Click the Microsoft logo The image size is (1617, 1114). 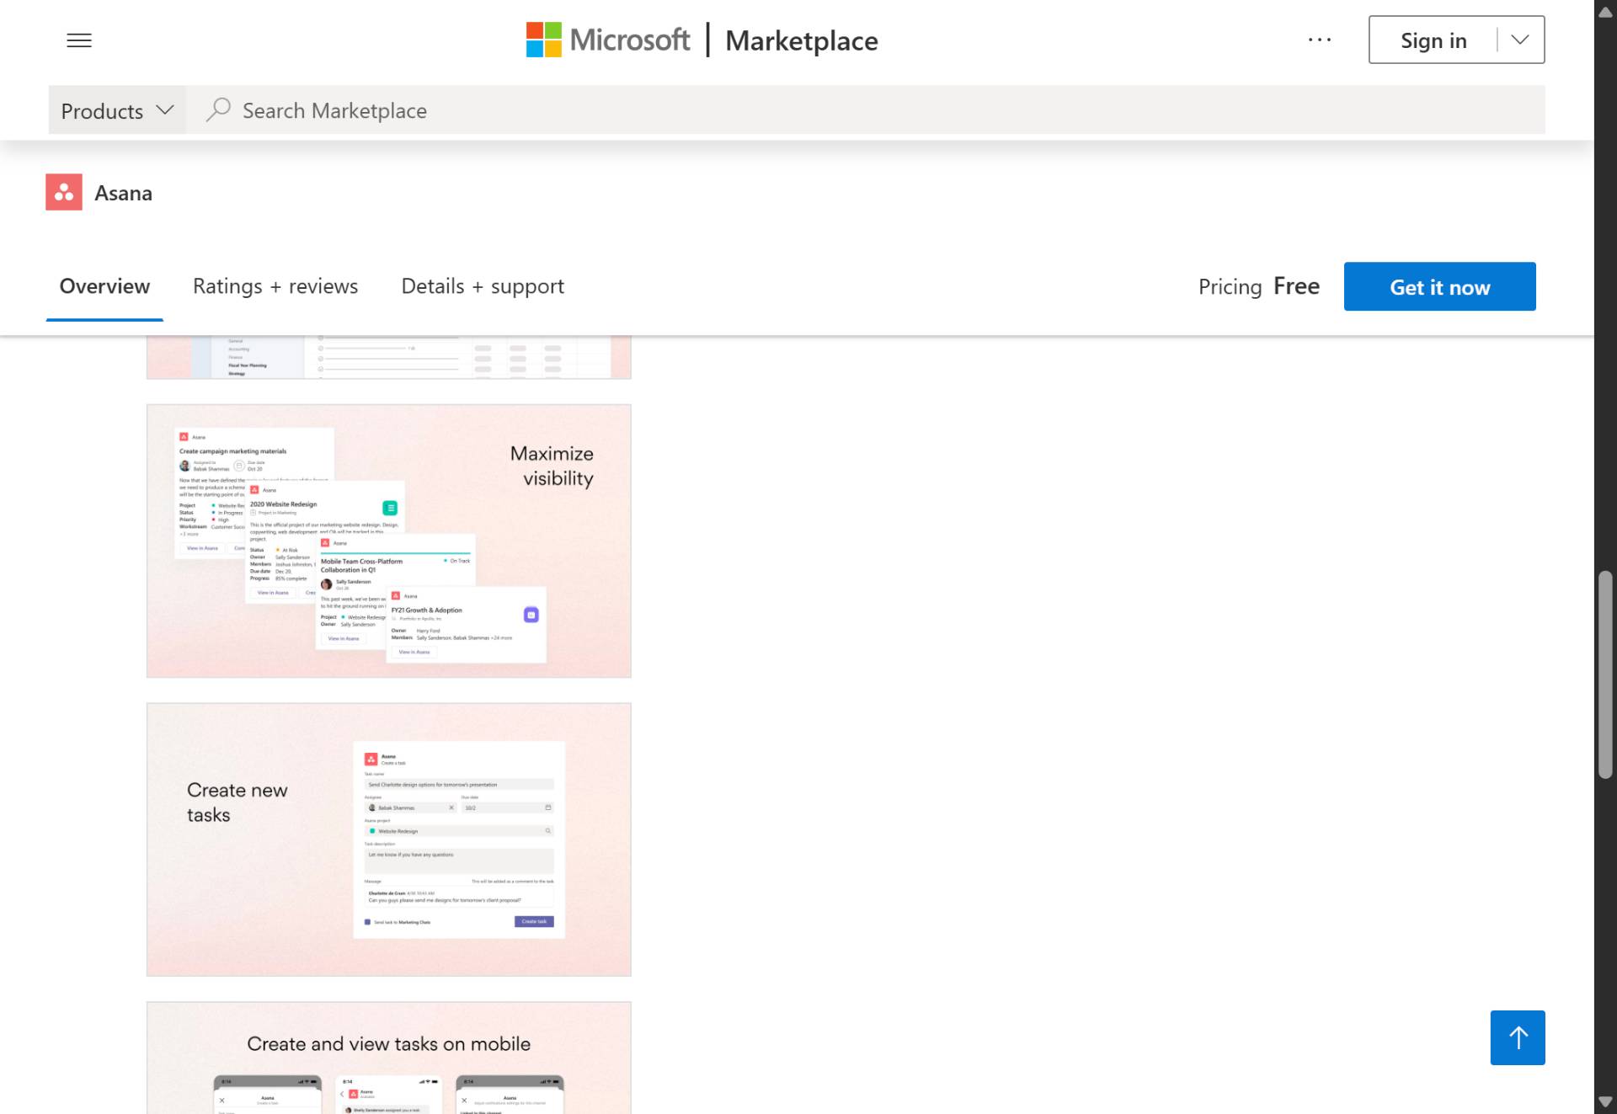[x=607, y=40]
